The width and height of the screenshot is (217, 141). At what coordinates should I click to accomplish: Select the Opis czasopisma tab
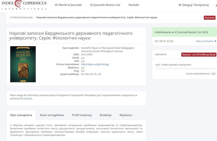(x=21, y=115)
